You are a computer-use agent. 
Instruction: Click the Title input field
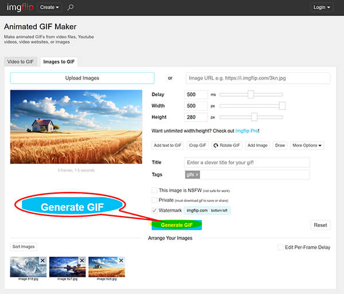click(x=247, y=163)
